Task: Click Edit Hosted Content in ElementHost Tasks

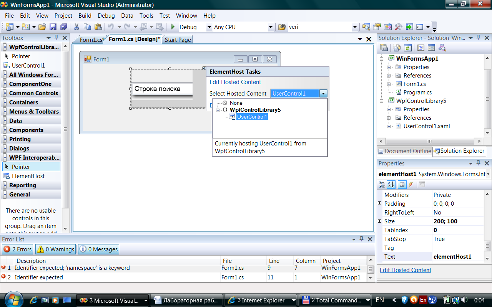Action: (x=235, y=82)
